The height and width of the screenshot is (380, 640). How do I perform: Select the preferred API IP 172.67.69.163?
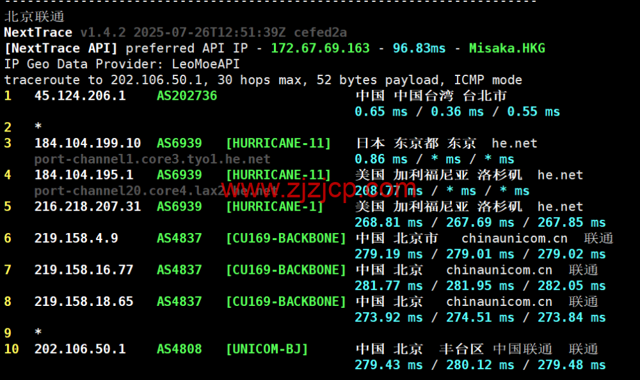coord(320,48)
